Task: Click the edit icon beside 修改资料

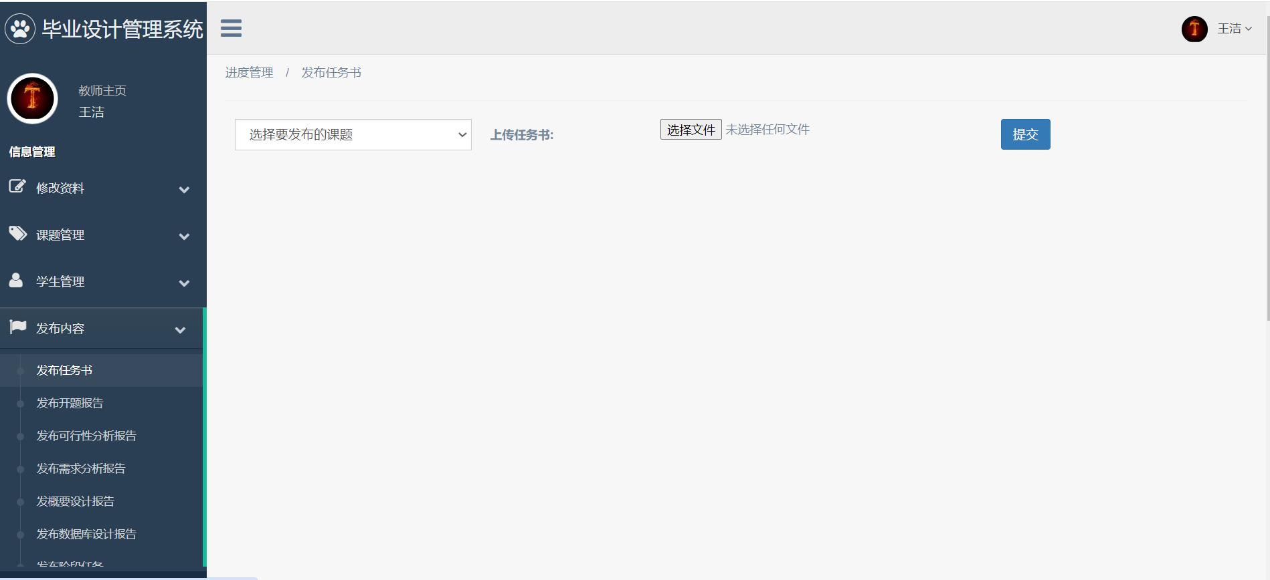Action: point(17,186)
